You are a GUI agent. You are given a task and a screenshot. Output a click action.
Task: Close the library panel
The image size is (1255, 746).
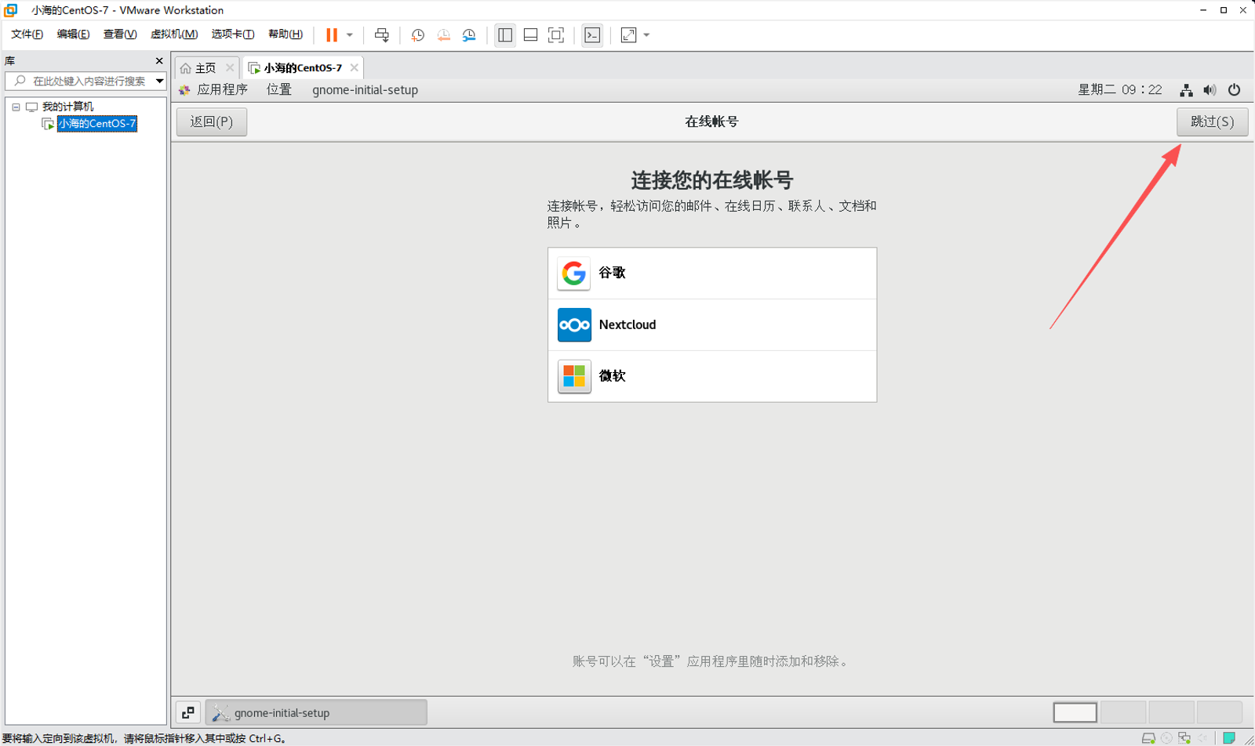(159, 61)
